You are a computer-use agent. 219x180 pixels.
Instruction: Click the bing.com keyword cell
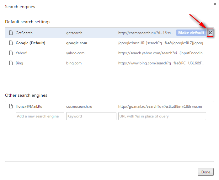[74, 63]
